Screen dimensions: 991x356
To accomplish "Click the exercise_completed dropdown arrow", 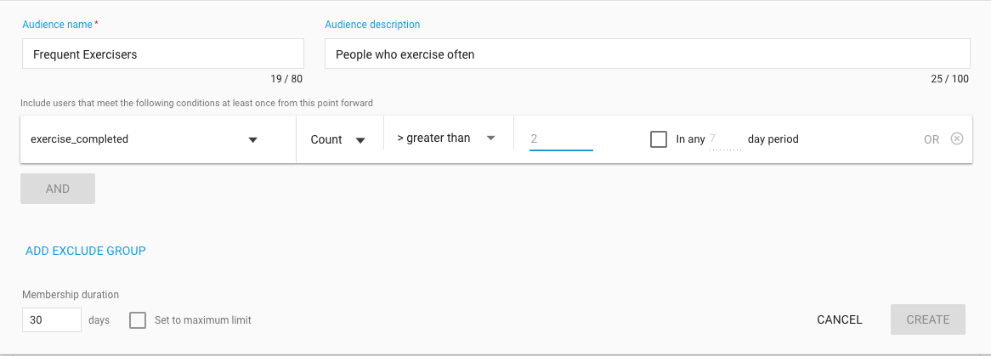I will click(x=252, y=140).
